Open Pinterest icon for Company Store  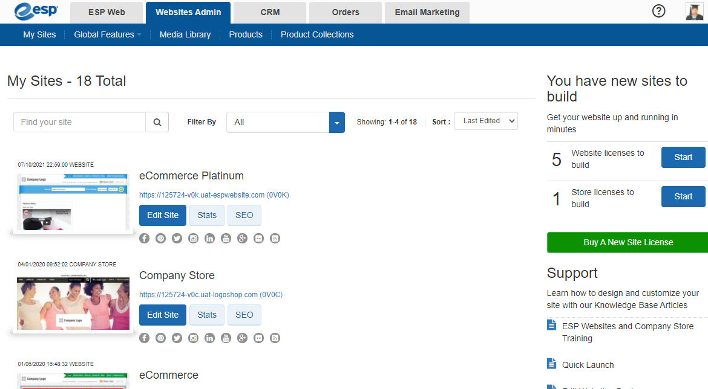161,338
